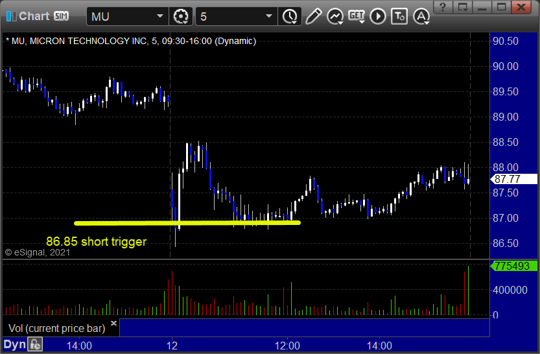Image resolution: width=540 pixels, height=354 pixels.
Task: Click the 88.00 price axis label
Action: coord(505,167)
